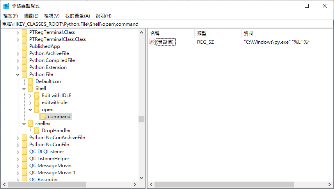Click the values pane horizontal scrollbar thumb

224,185
